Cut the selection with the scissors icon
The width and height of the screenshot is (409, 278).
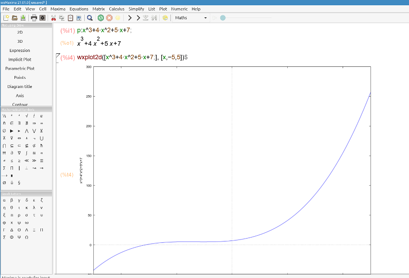click(53, 18)
